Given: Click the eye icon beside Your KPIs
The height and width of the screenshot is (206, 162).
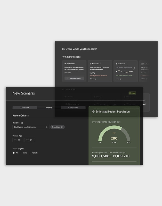Looking at the screenshot, I should [x=63, y=90].
